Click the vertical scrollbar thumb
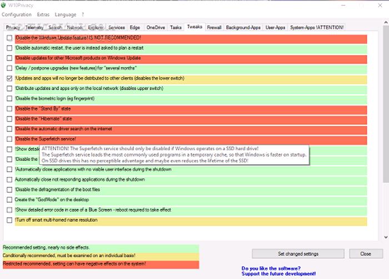389x279 pixels. (x=386, y=104)
